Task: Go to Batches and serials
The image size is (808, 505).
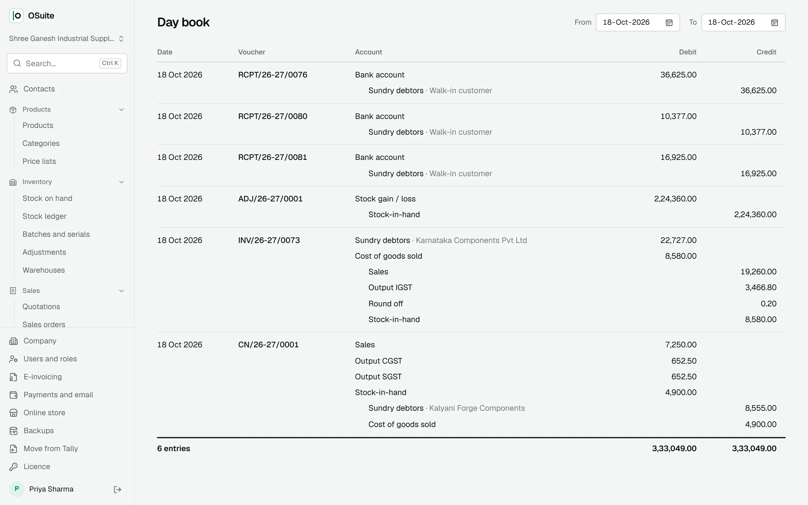Action: (x=56, y=235)
